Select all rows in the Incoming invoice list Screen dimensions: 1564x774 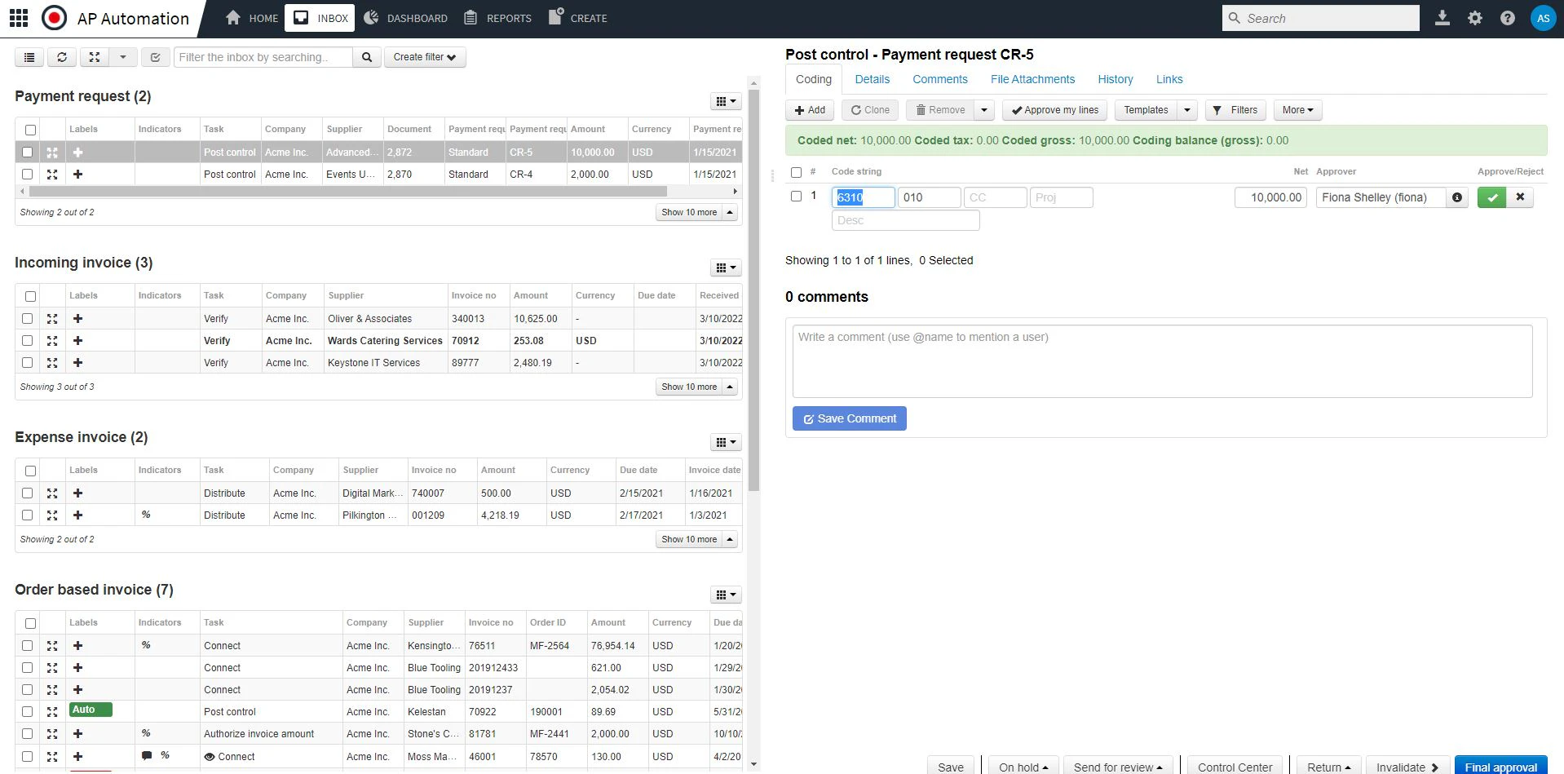(x=30, y=295)
